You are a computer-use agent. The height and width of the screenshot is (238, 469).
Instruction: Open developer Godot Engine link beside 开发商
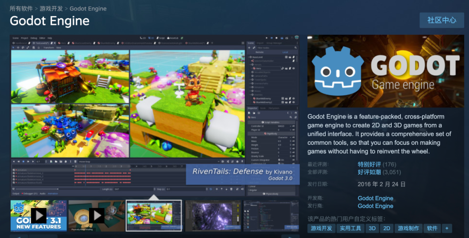[x=375, y=198]
